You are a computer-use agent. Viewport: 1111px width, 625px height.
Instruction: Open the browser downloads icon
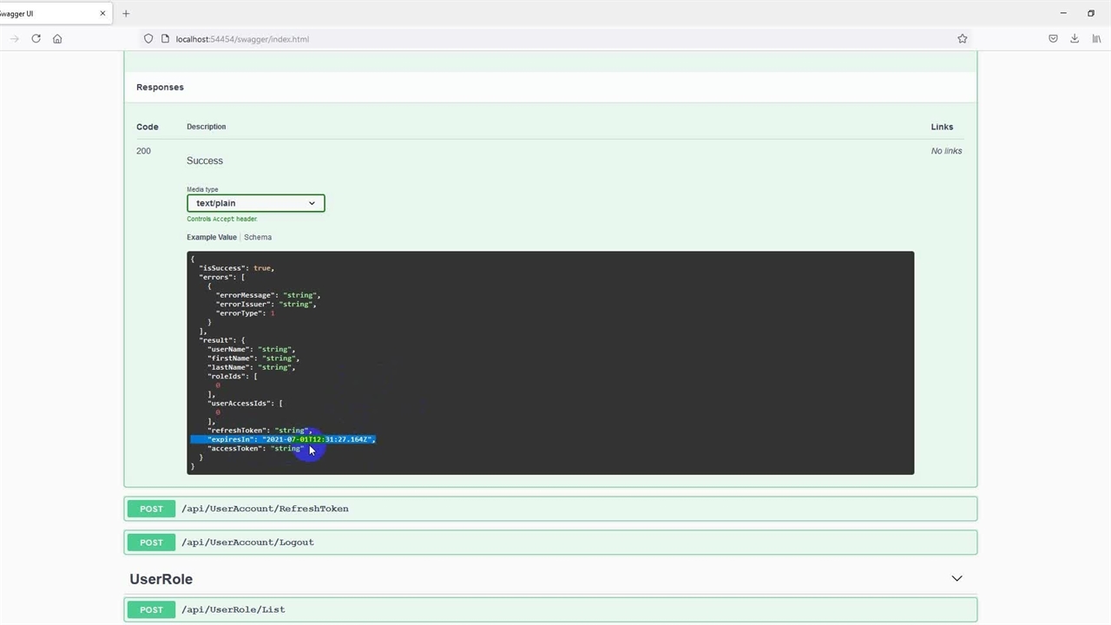[1075, 38]
